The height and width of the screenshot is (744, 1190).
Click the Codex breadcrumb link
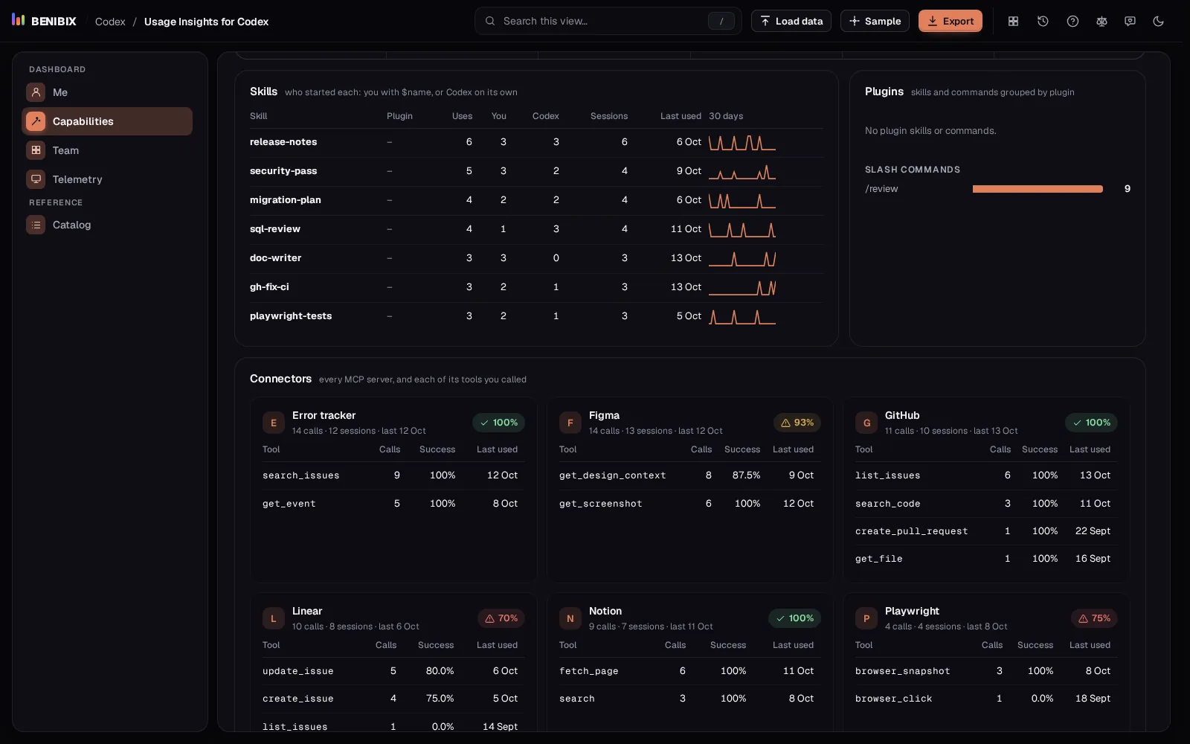pyautogui.click(x=110, y=22)
